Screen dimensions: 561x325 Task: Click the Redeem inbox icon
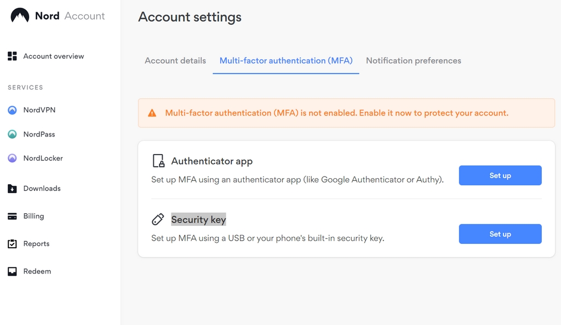12,271
